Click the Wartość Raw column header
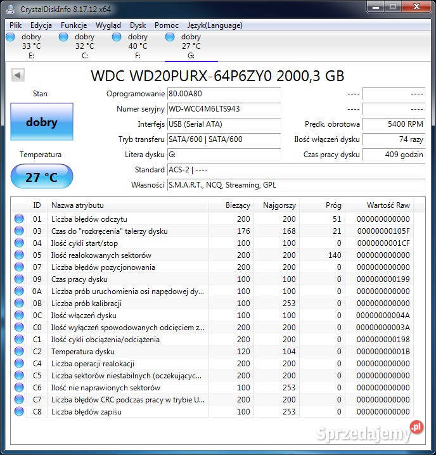436x455 pixels. [x=380, y=205]
